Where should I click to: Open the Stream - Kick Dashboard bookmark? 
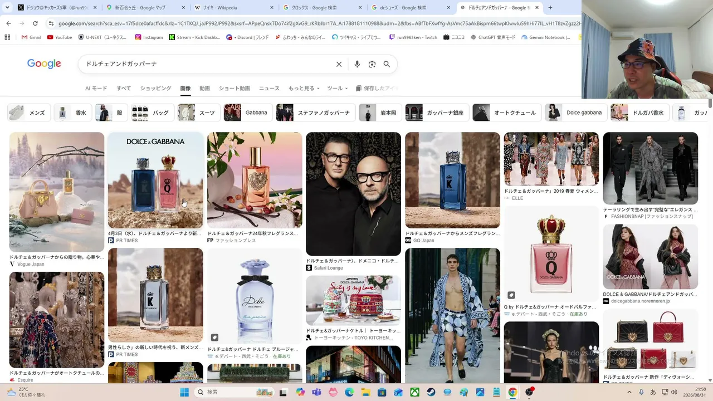click(195, 37)
